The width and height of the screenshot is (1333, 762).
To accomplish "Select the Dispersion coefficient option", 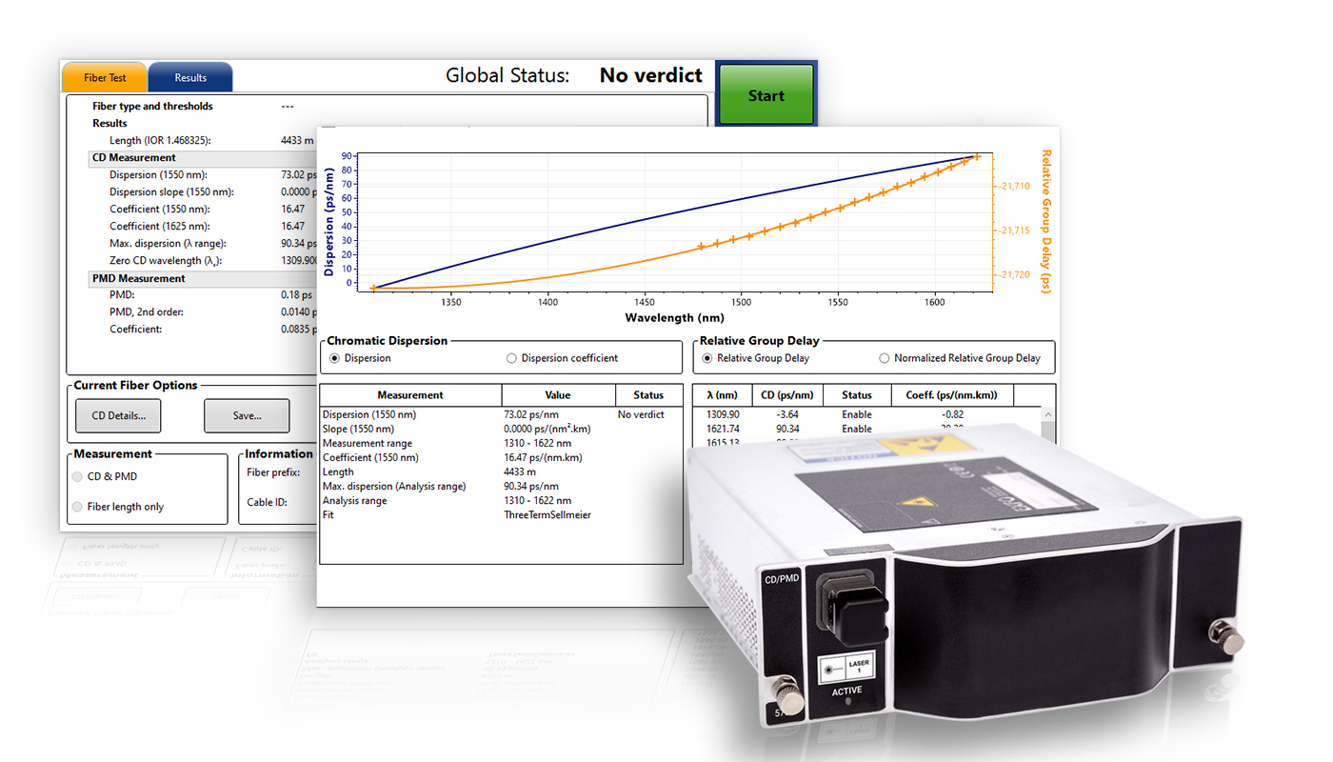I will (x=511, y=357).
